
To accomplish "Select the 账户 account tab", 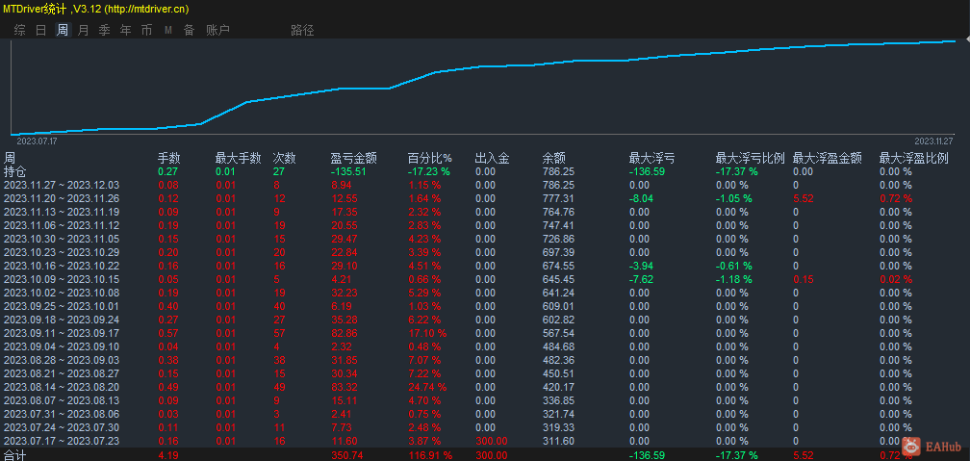I will click(x=217, y=31).
